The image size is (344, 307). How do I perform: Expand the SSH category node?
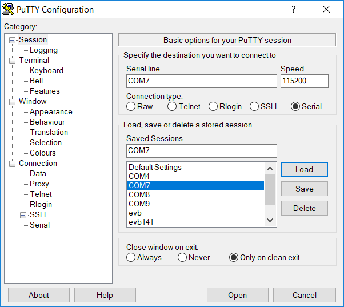click(23, 215)
